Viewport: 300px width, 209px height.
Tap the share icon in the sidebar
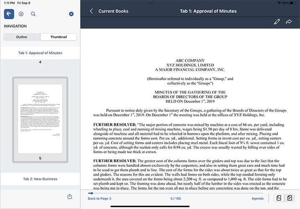click(70, 196)
